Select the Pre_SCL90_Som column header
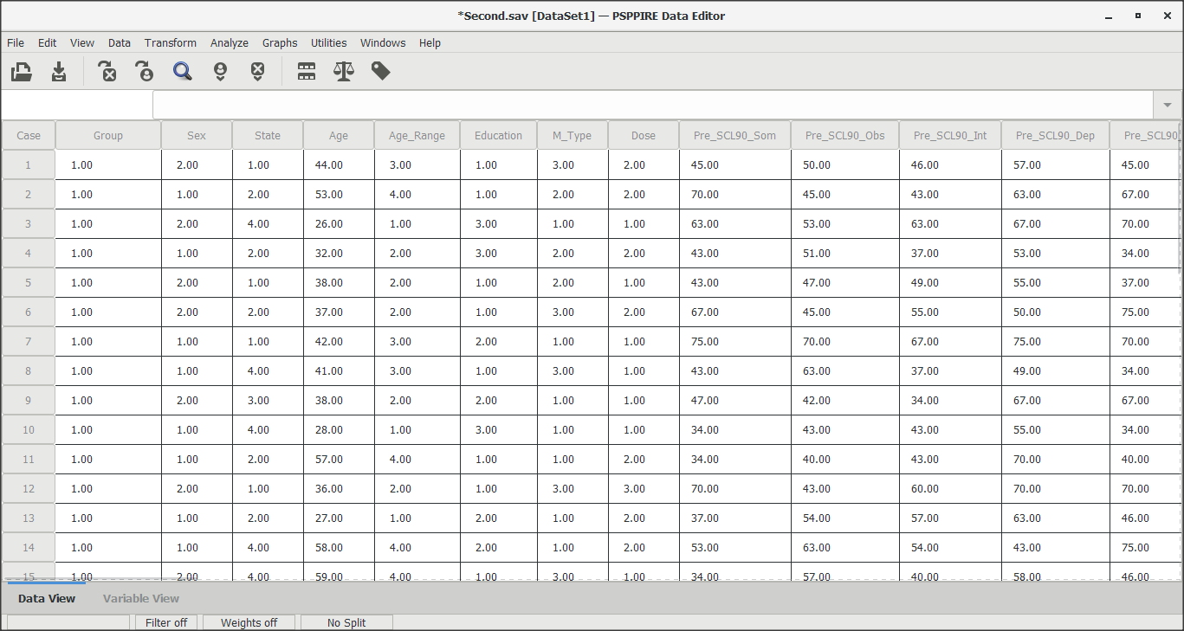 pyautogui.click(x=734, y=135)
